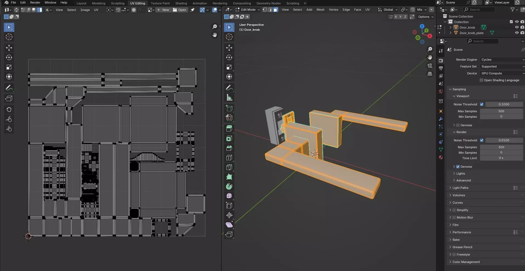Add a new workspace with the plus button
The height and width of the screenshot is (271, 525).
pos(305,3)
